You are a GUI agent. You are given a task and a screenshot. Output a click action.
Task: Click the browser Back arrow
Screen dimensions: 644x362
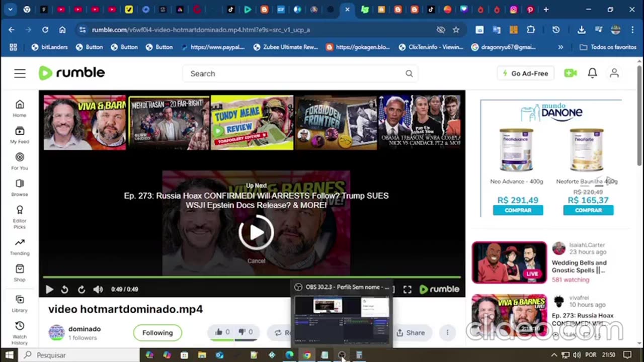[x=12, y=30]
